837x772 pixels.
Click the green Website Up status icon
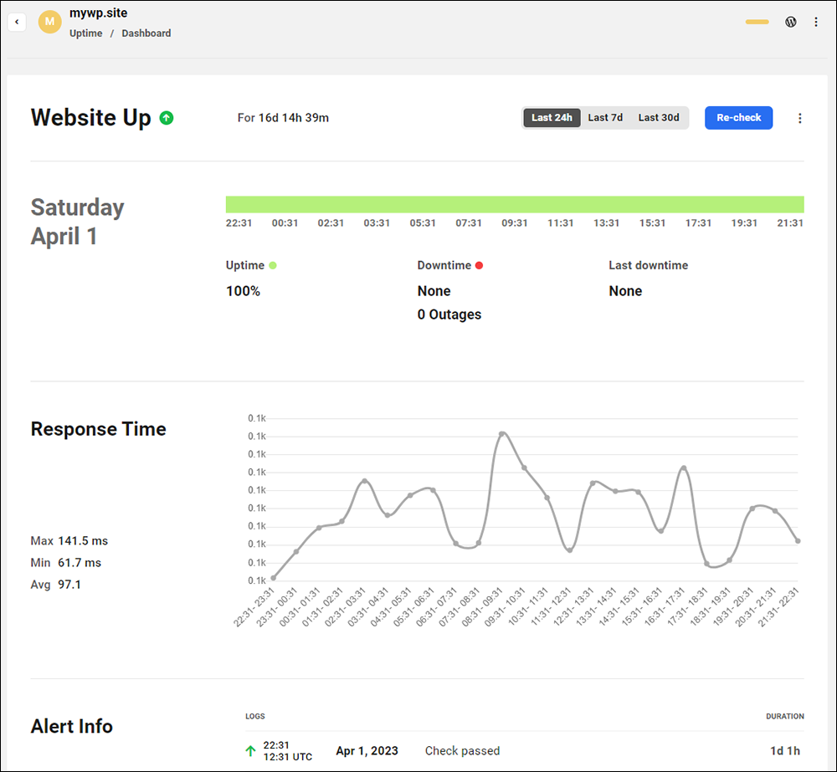click(167, 117)
